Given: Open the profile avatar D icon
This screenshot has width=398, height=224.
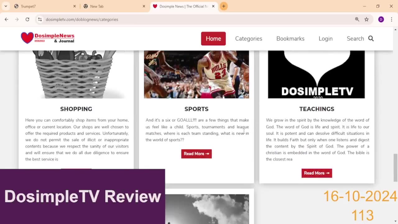Looking at the screenshot, I should click(x=381, y=19).
